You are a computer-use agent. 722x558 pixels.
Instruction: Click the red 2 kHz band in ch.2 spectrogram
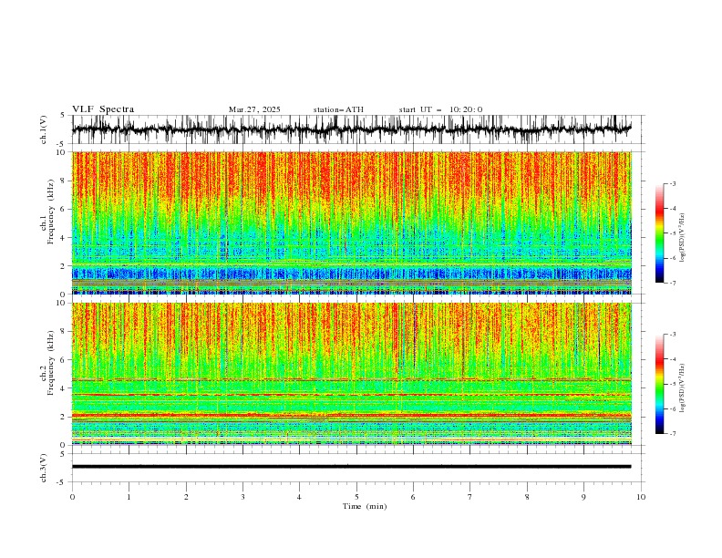pyautogui.click(x=351, y=415)
